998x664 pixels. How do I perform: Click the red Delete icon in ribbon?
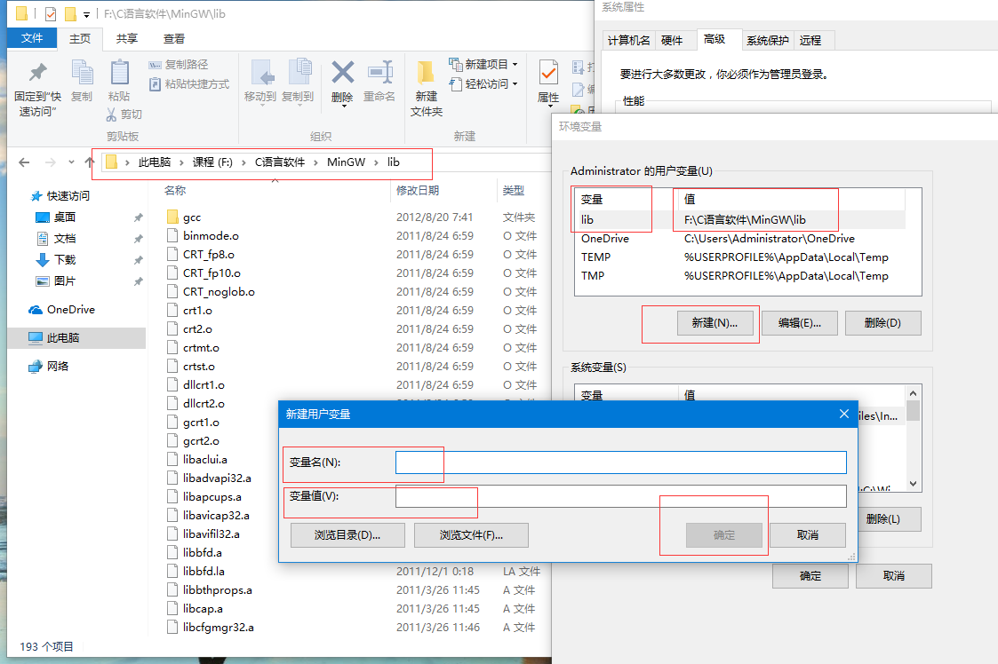[x=342, y=73]
